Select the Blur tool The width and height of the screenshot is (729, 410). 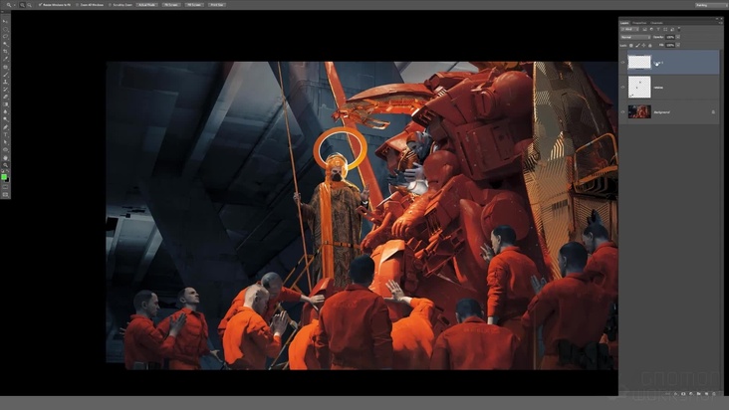tap(6, 111)
